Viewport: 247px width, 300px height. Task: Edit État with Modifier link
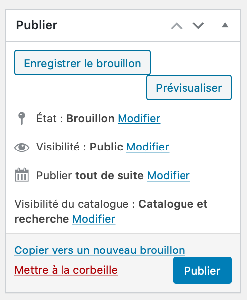(x=139, y=119)
